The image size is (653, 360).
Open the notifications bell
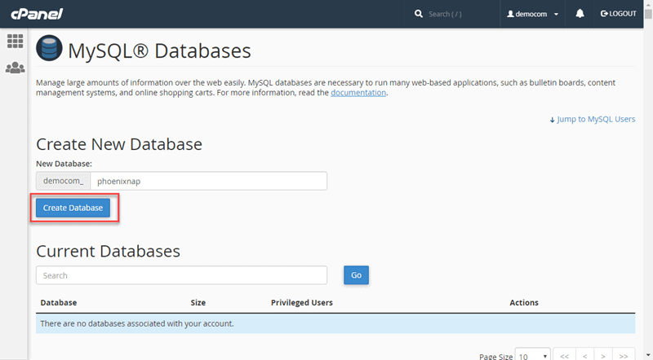pos(580,14)
